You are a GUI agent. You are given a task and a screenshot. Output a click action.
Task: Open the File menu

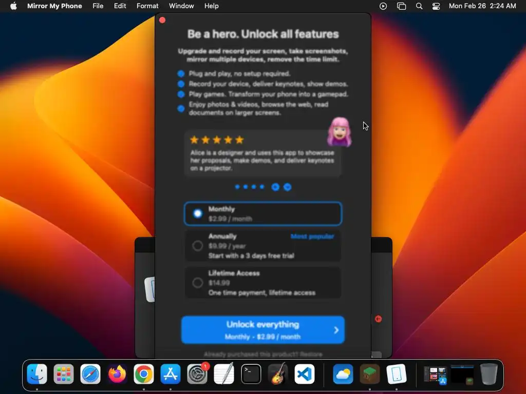[98, 6]
